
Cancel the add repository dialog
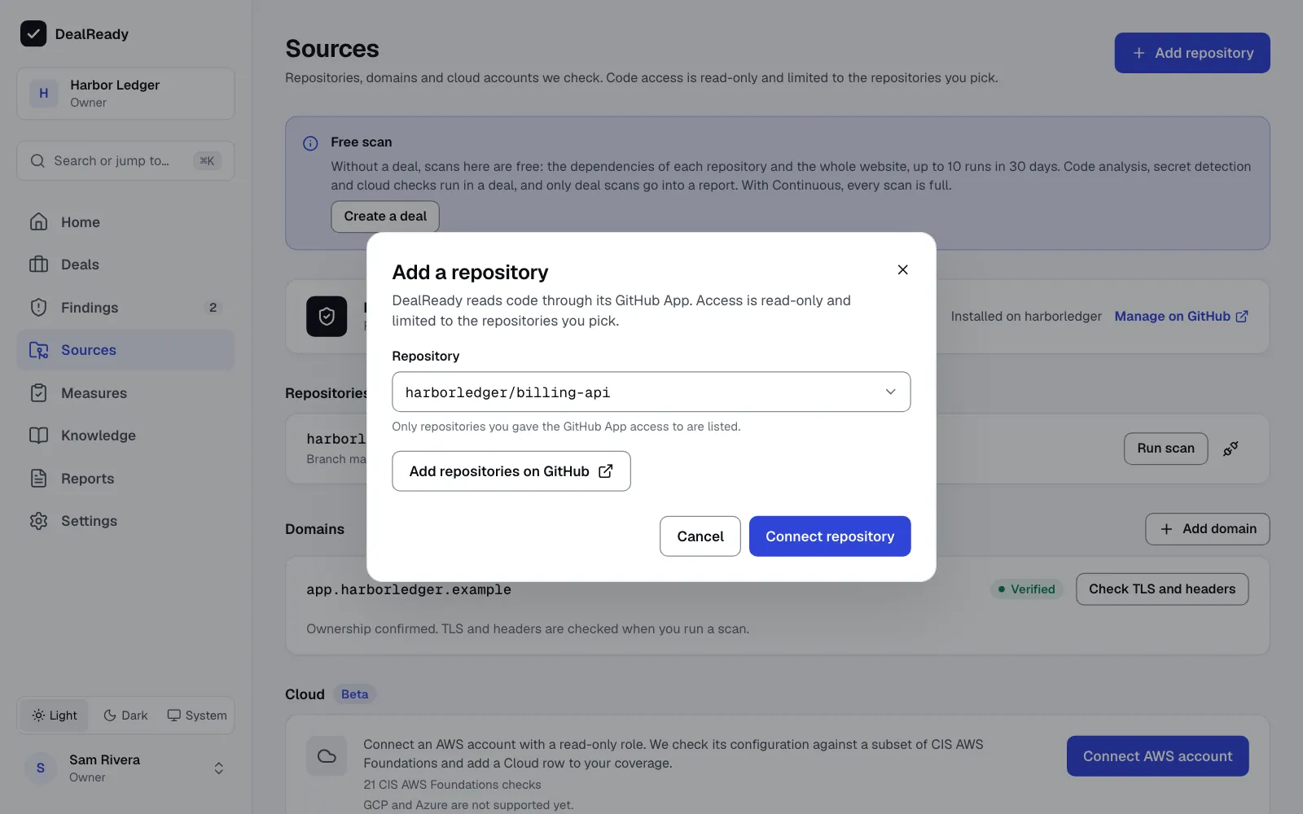coord(700,536)
